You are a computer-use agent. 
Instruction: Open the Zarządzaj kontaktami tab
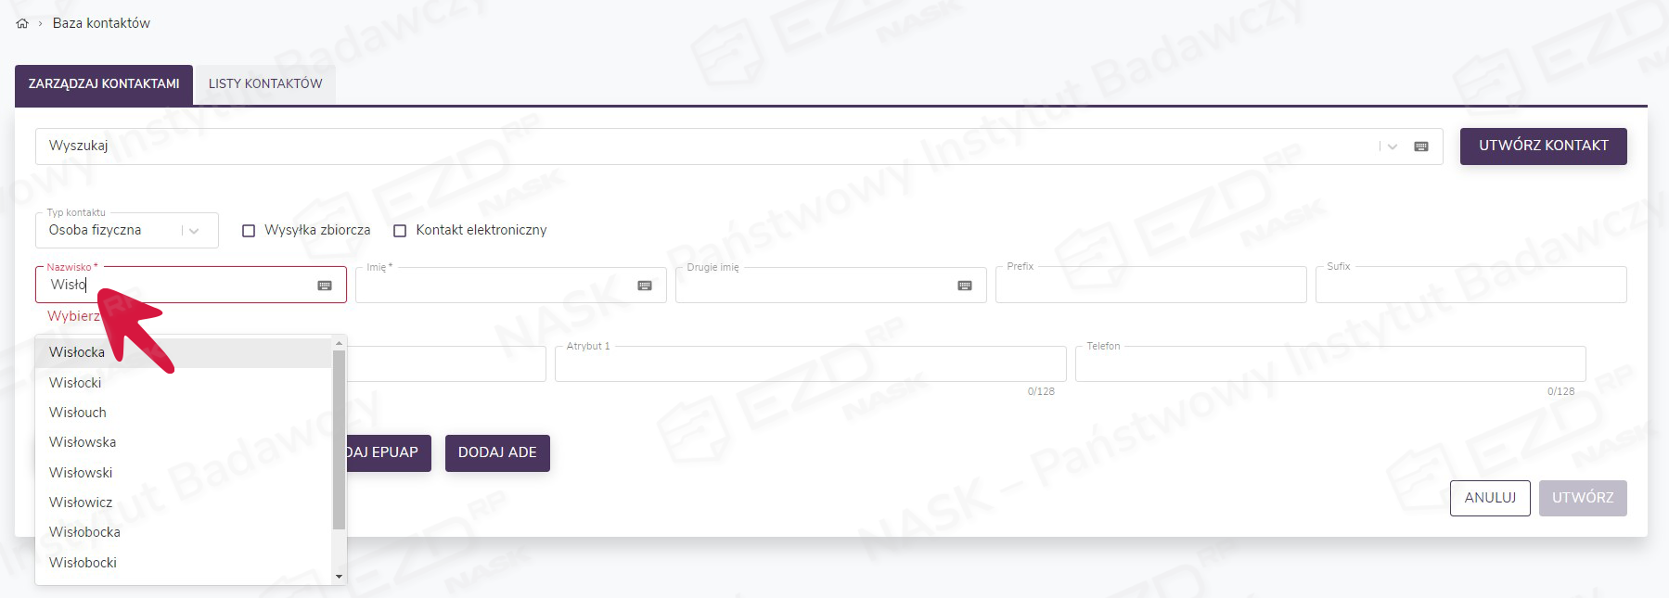click(104, 83)
